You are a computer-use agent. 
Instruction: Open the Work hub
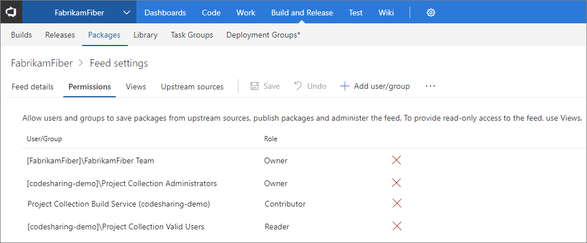tap(246, 13)
